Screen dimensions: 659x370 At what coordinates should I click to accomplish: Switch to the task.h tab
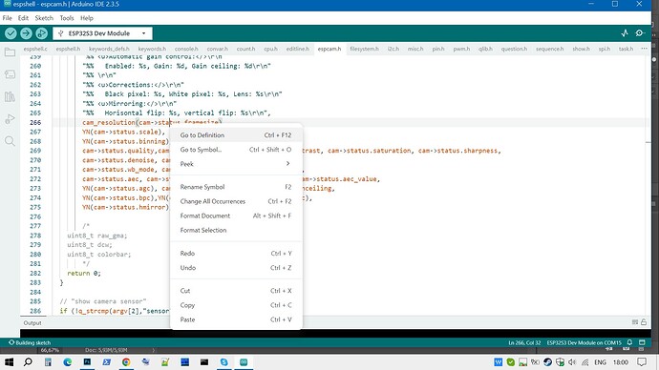(x=626, y=49)
